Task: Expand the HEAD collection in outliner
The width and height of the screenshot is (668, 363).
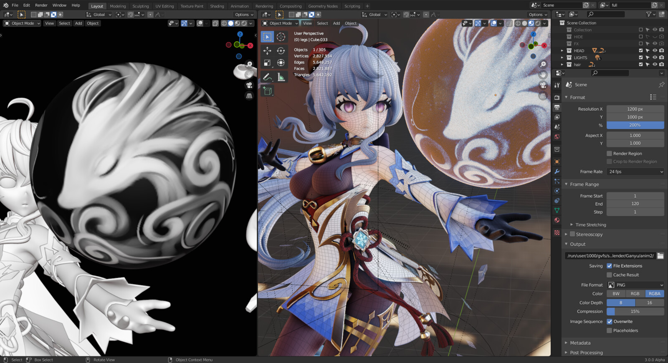Action: pos(562,50)
